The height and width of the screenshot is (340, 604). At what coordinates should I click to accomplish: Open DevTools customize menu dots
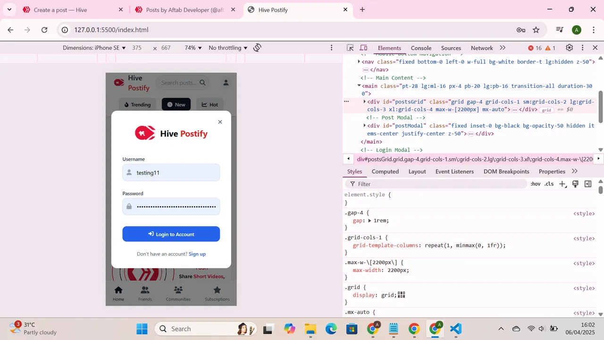point(583,48)
